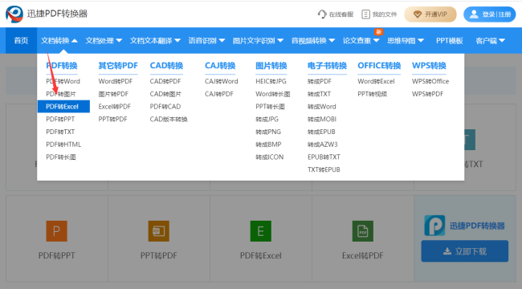
Task: Click the orange PDF转PPT card icon
Action: coord(56,231)
